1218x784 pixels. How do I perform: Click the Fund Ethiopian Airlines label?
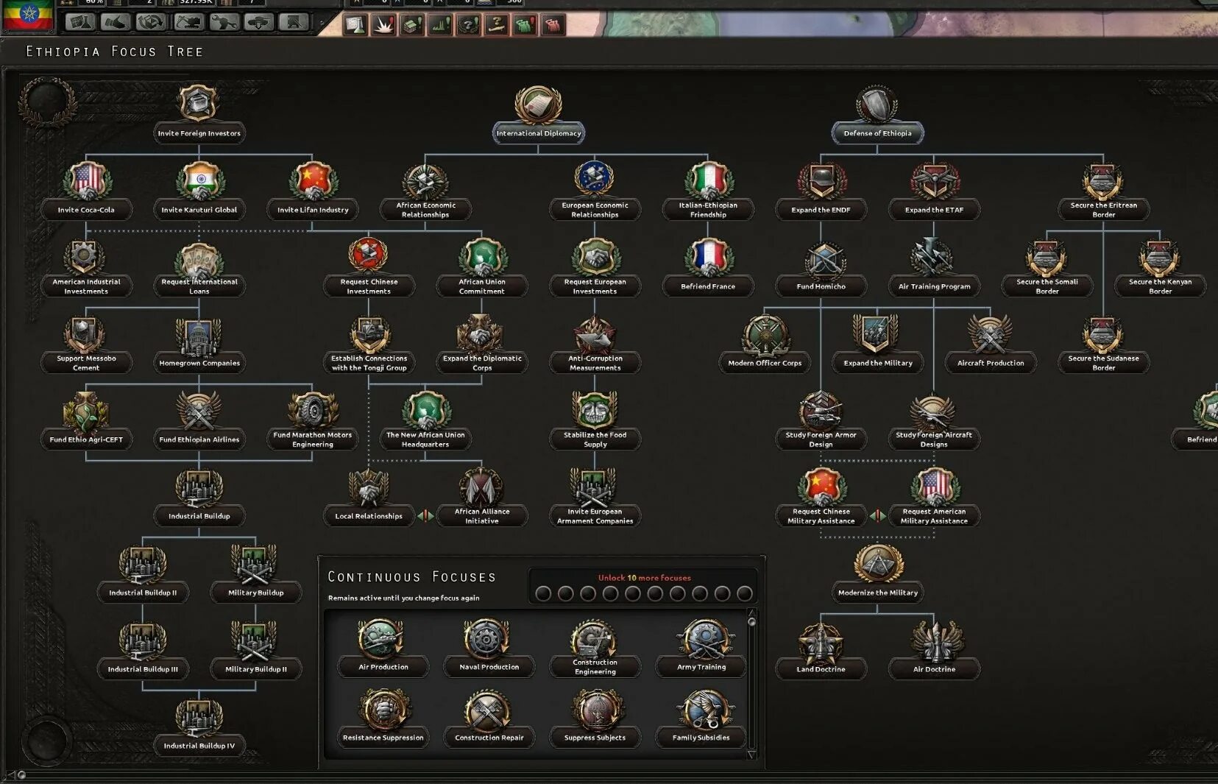pos(199,439)
